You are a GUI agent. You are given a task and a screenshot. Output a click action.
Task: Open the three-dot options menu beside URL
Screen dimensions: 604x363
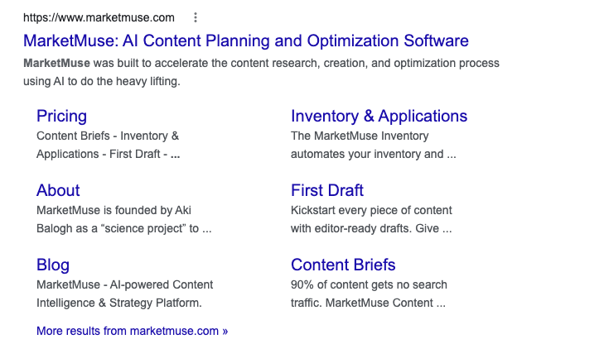[x=196, y=17]
